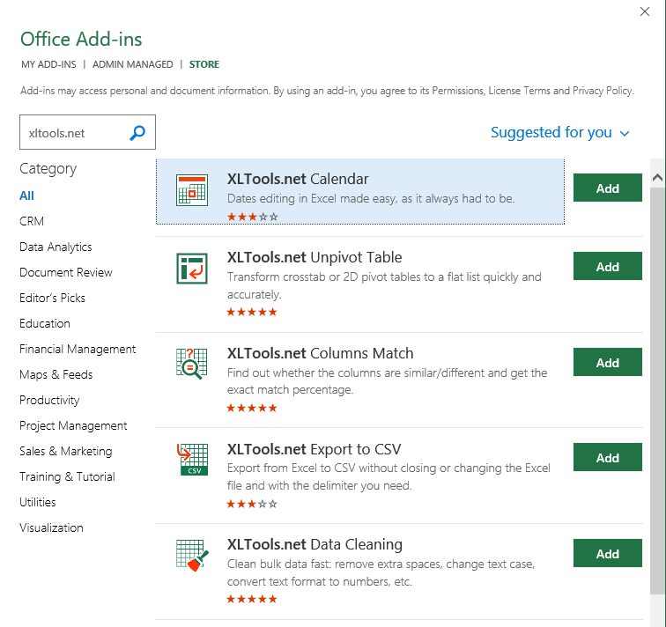Show the Utilities category
Image resolution: width=666 pixels, height=627 pixels.
[38, 502]
